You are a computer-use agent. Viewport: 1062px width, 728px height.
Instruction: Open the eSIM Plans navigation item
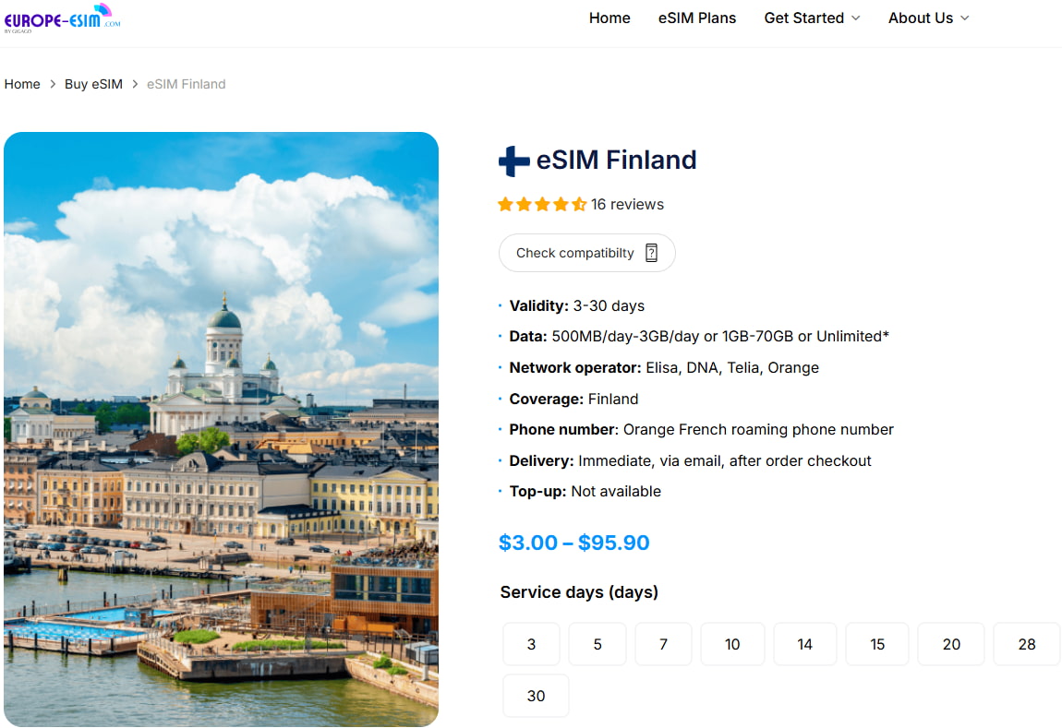pos(697,18)
